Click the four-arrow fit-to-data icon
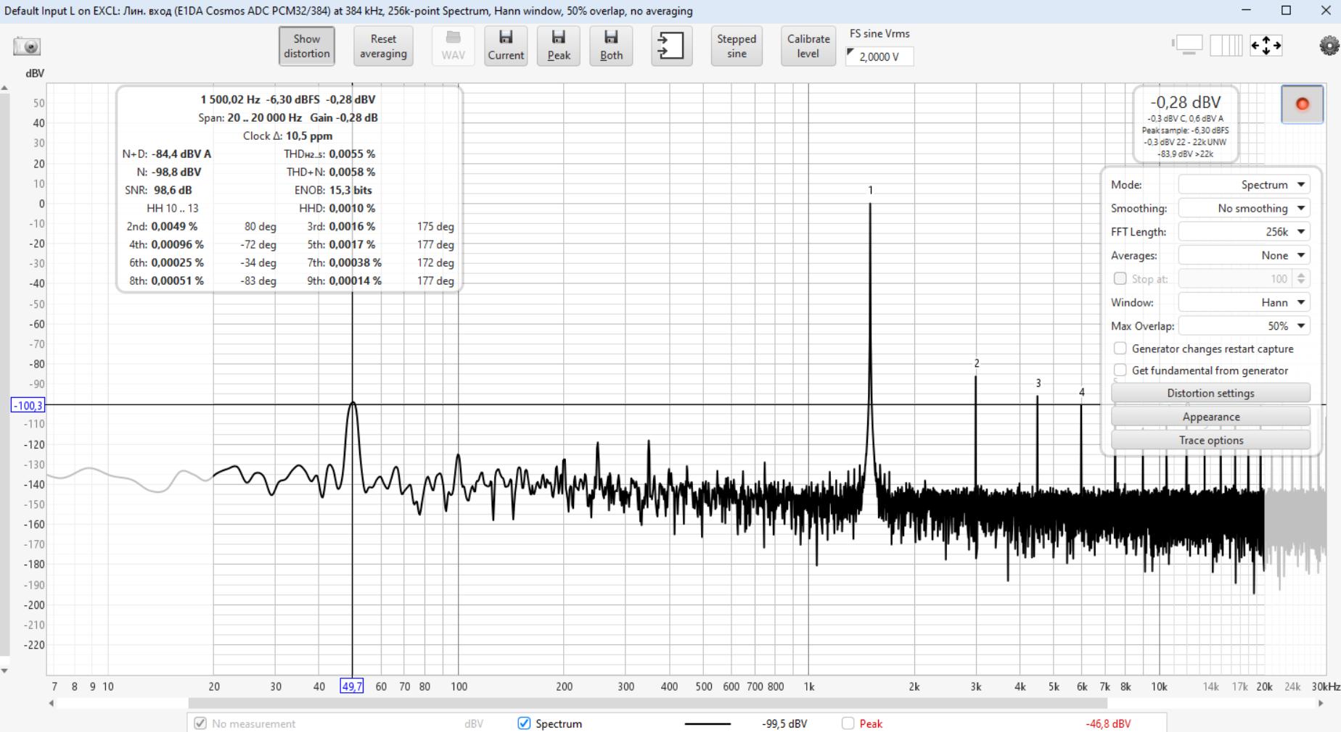The height and width of the screenshot is (732, 1341). click(x=1266, y=45)
